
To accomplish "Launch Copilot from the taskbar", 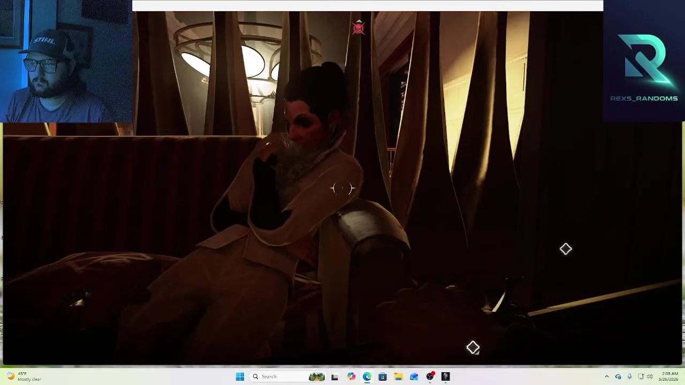I will pos(351,376).
